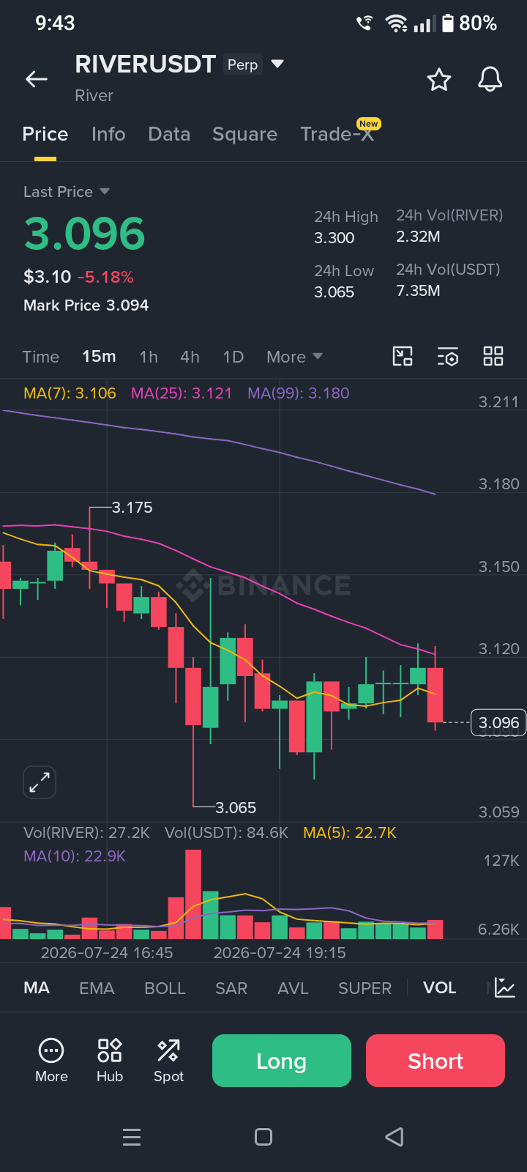Tap the 24h Low 3.065 value

[x=334, y=292]
